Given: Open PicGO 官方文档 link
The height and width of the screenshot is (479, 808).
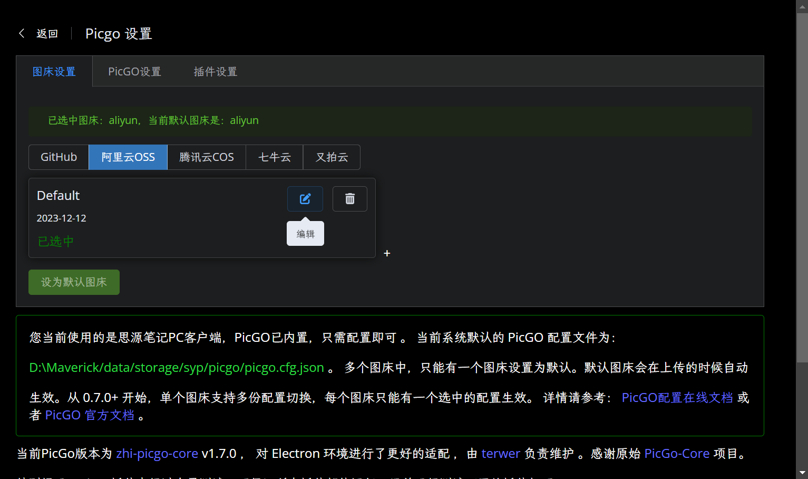Looking at the screenshot, I should tap(90, 415).
